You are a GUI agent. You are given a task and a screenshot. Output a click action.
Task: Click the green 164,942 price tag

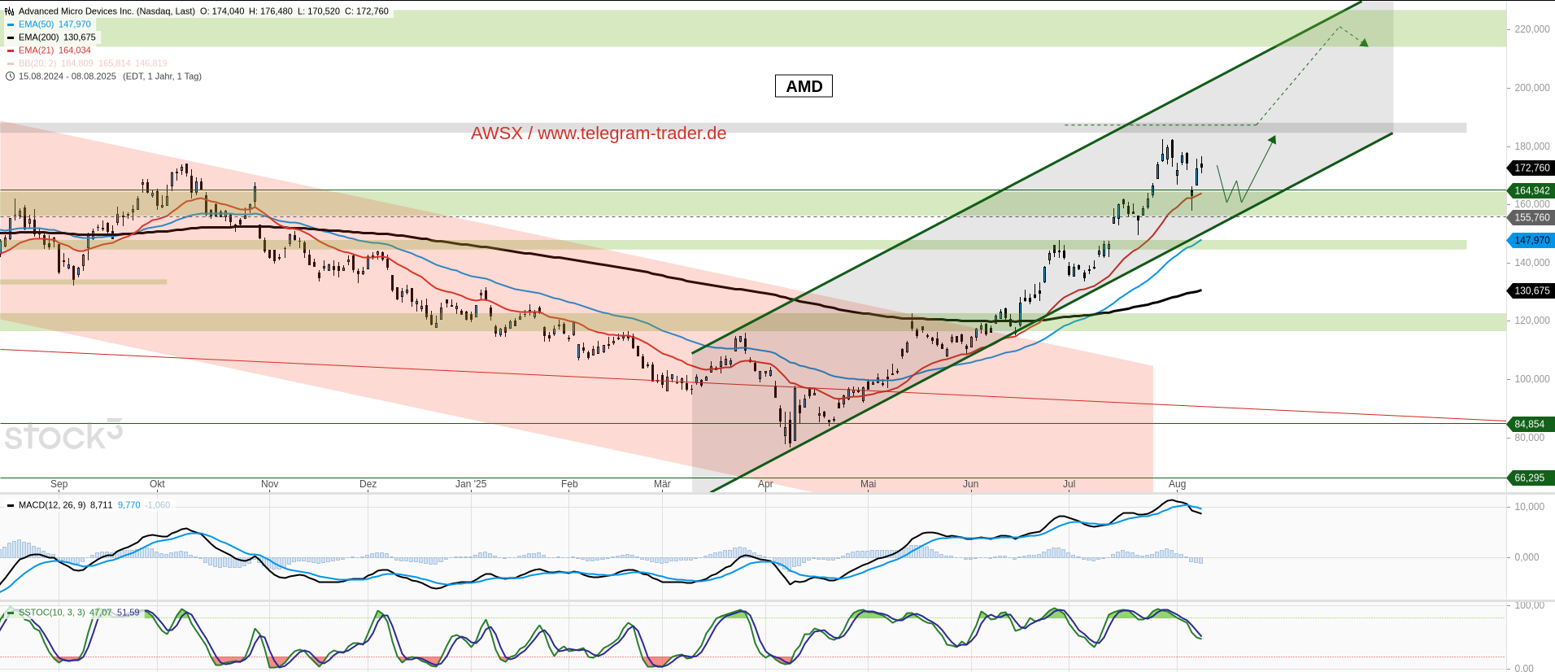coord(1531,191)
